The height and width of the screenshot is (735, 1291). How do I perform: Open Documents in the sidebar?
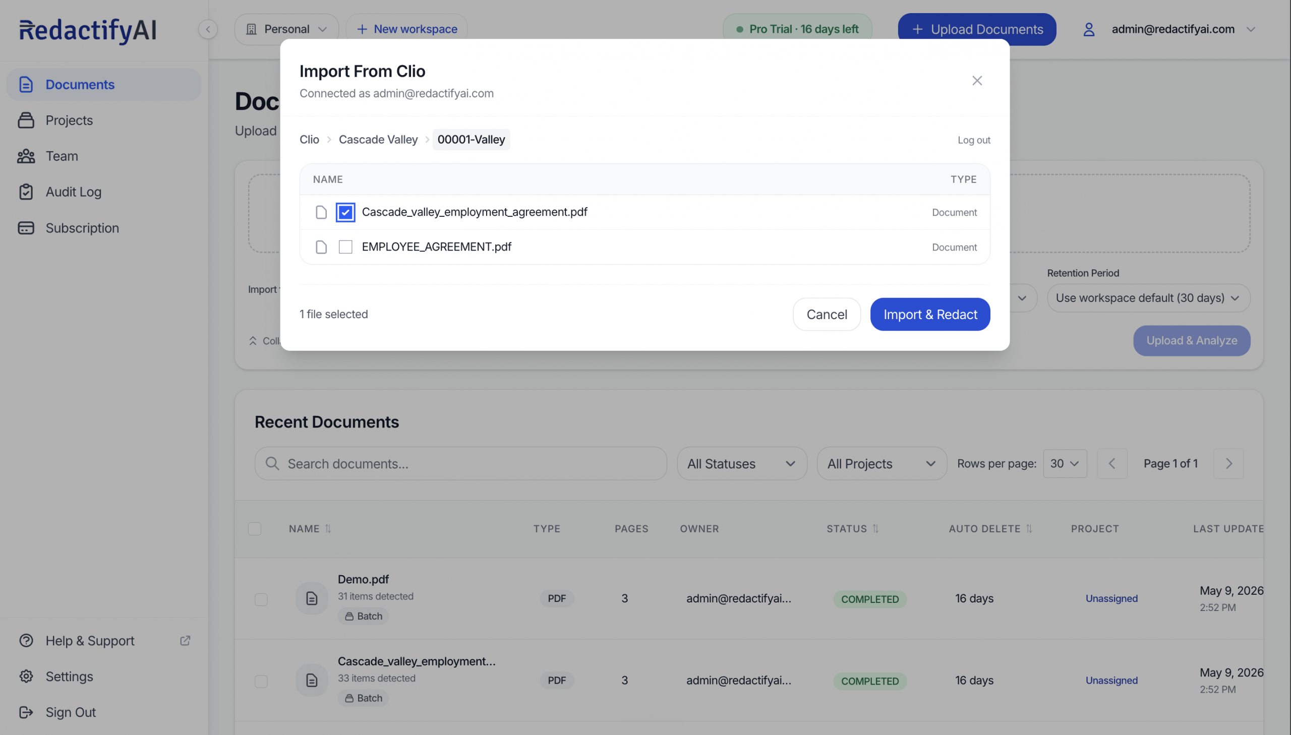[103, 84]
